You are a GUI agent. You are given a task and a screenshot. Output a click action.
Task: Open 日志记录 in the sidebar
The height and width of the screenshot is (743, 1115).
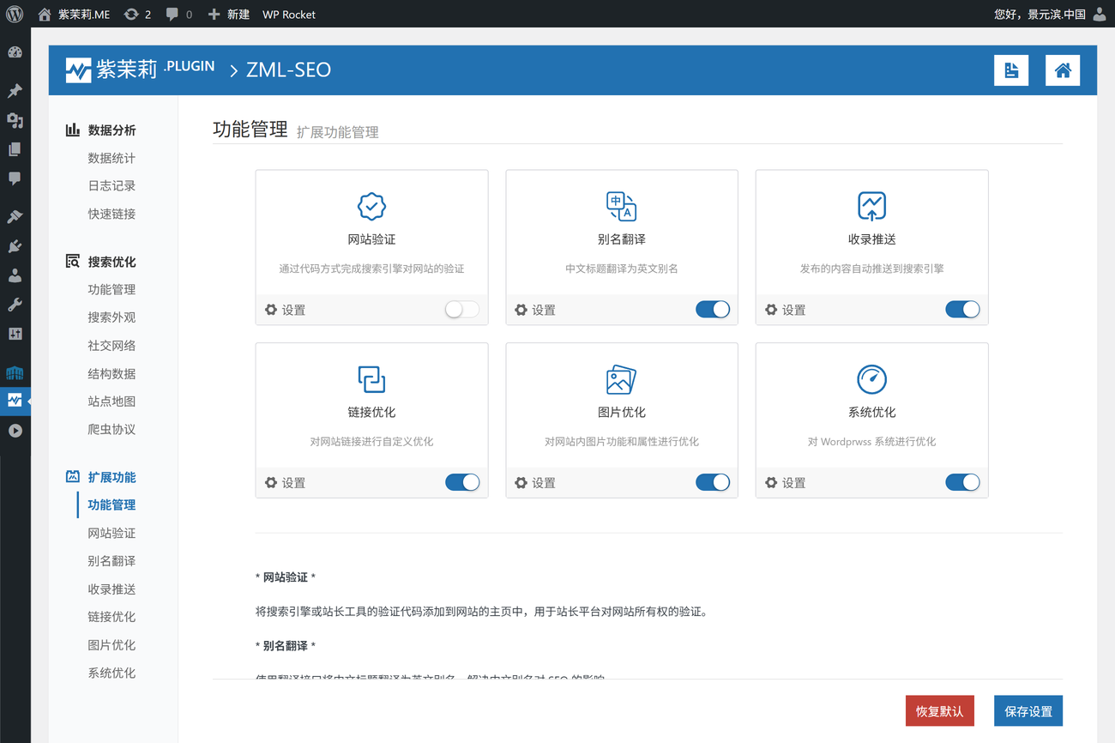111,185
